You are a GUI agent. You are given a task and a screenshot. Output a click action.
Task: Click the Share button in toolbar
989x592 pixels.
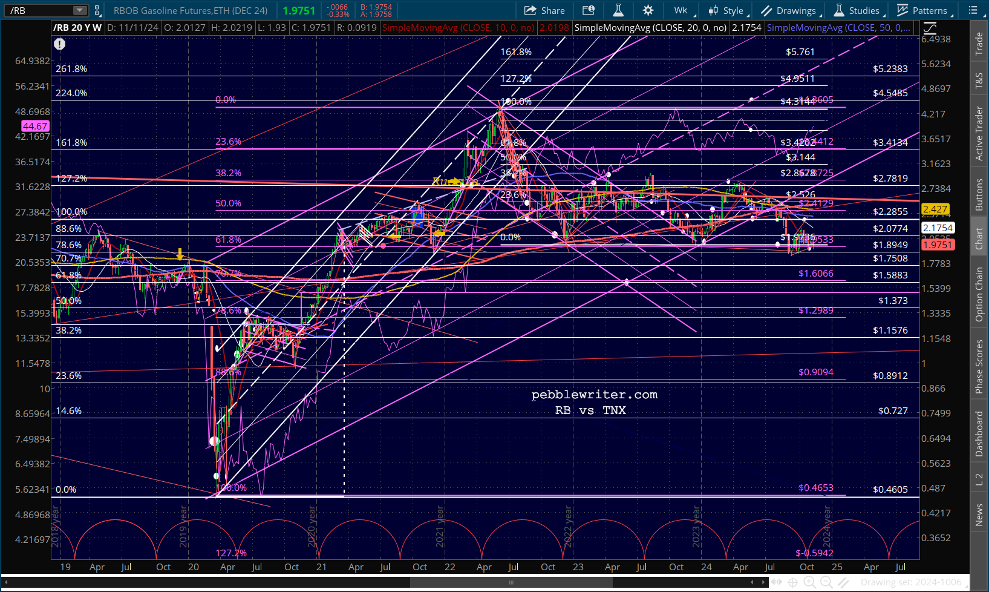(544, 10)
